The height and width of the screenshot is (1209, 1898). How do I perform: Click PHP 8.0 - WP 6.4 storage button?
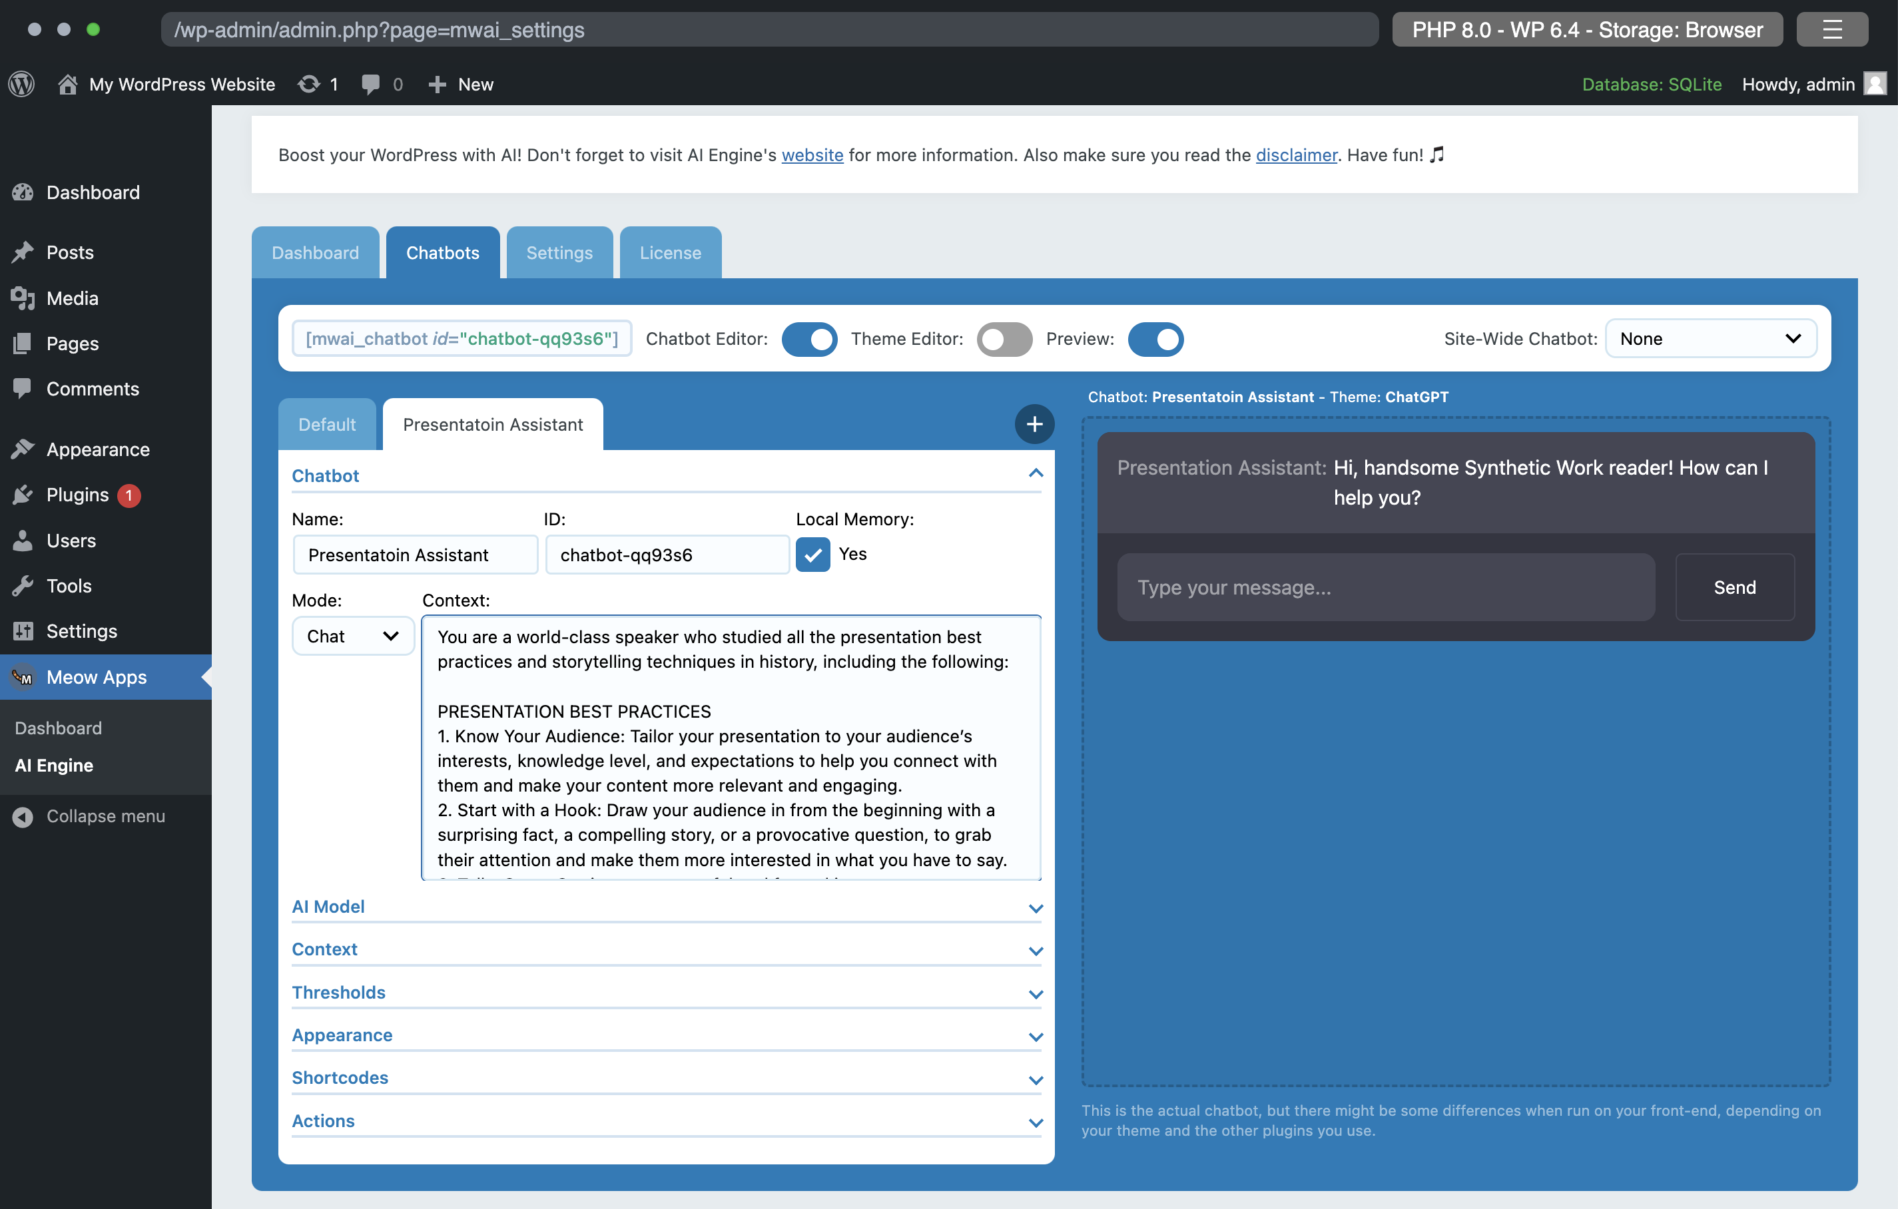coord(1586,30)
